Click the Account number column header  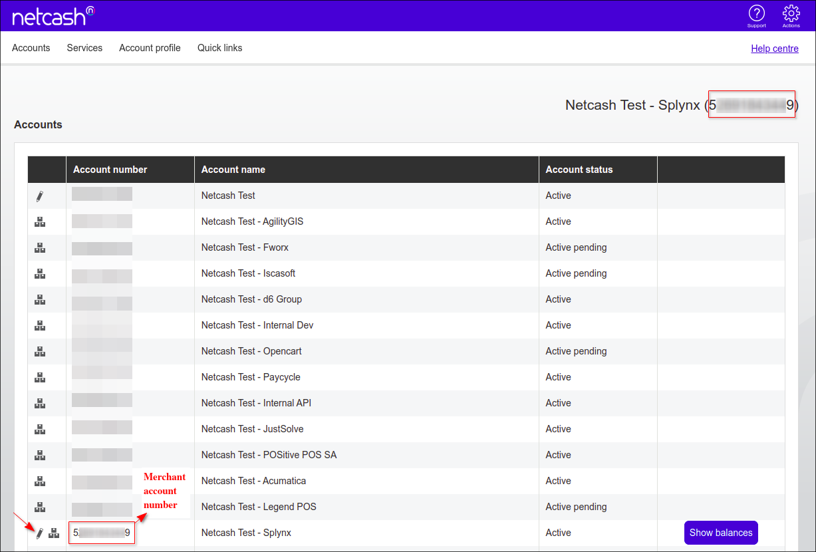tap(110, 170)
